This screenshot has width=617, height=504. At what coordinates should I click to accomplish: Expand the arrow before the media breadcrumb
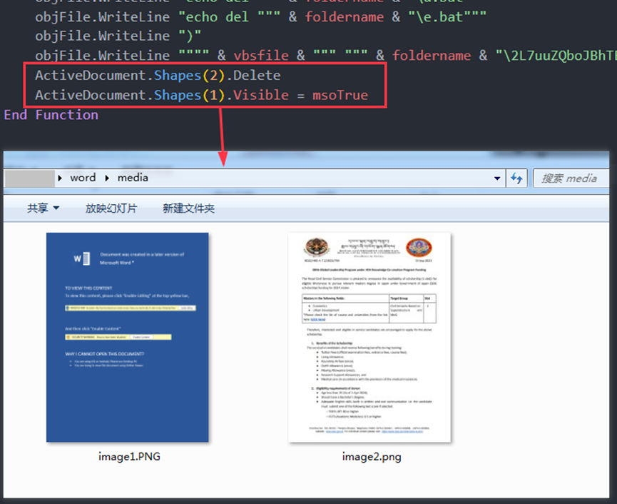(107, 178)
